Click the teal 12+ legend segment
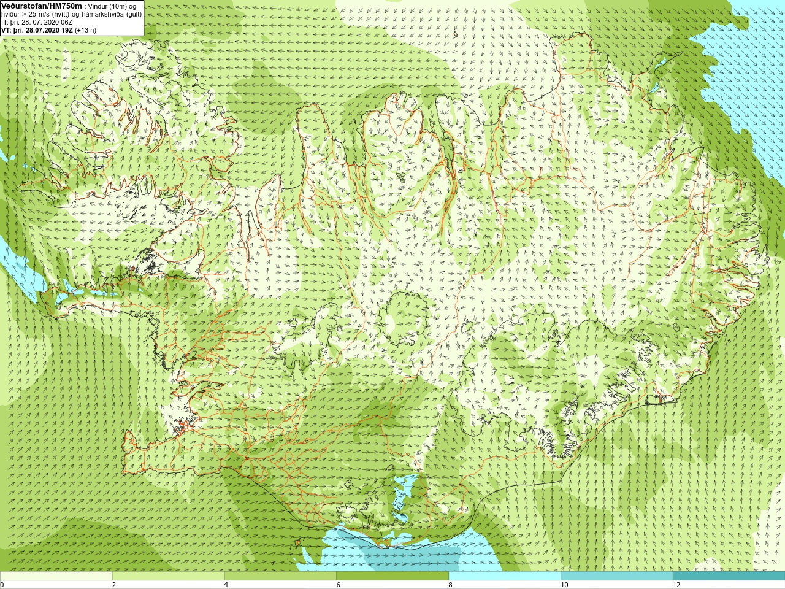Screen dimensions: 785x589 point(729,576)
